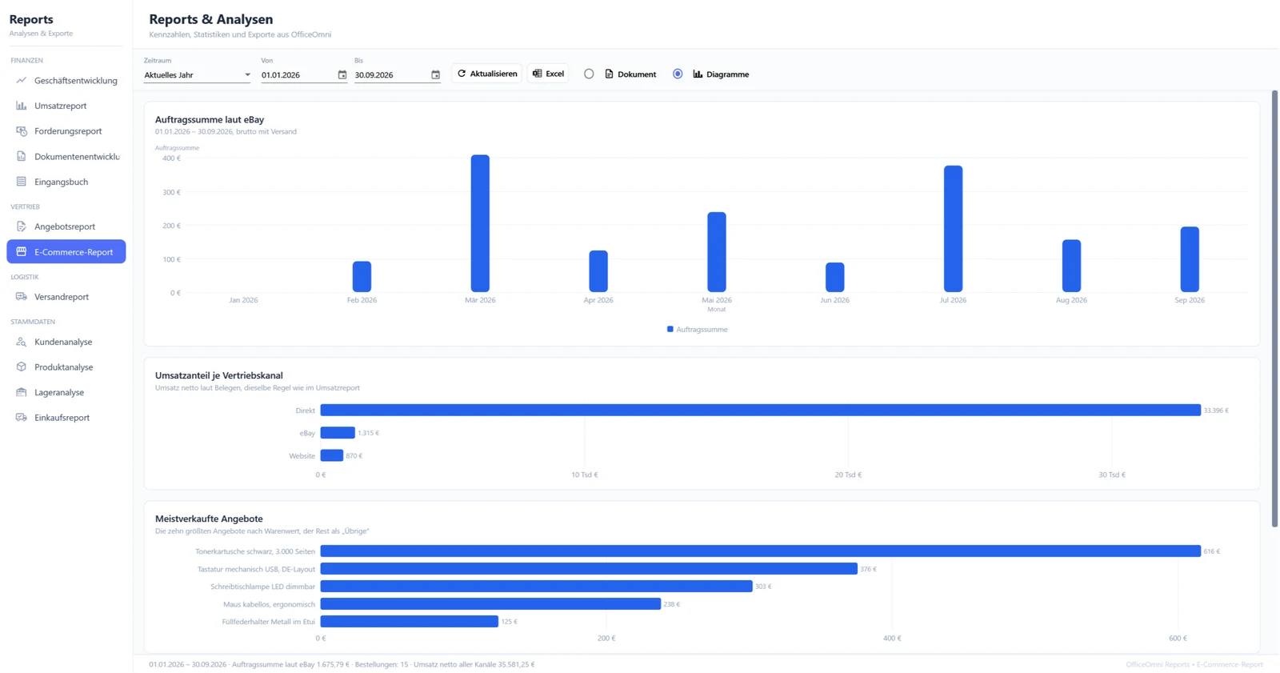Click the Versandreport truck icon

22,296
